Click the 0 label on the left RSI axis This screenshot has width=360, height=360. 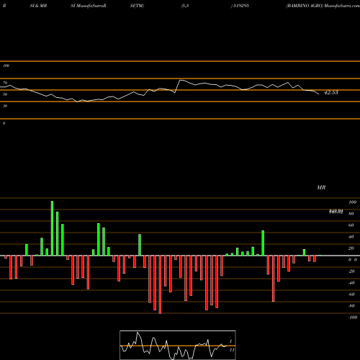(x=4, y=123)
